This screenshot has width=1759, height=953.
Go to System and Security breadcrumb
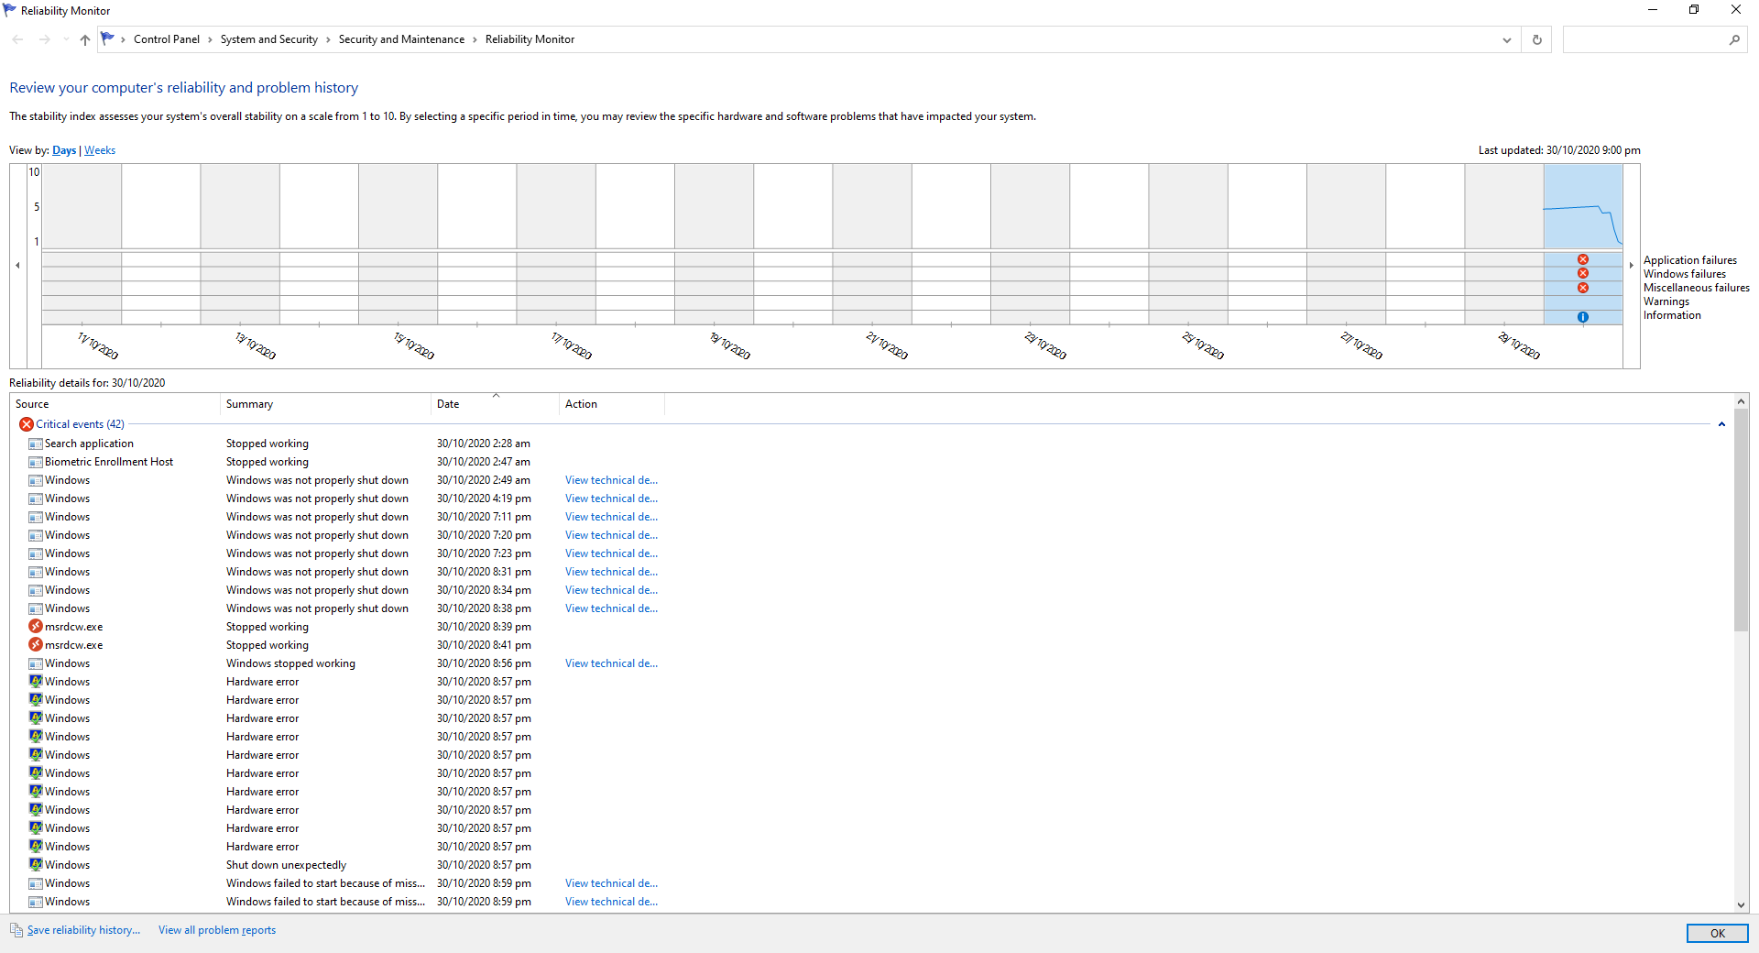point(269,39)
